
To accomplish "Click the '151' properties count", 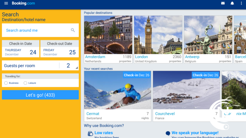I will click(x=228, y=57).
